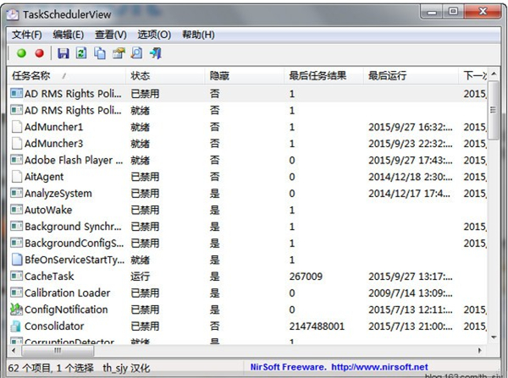This screenshot has width=508, height=378.
Task: Open the properties toolbar icon
Action: click(119, 53)
